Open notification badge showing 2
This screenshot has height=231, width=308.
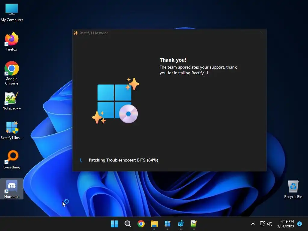pyautogui.click(x=300, y=224)
